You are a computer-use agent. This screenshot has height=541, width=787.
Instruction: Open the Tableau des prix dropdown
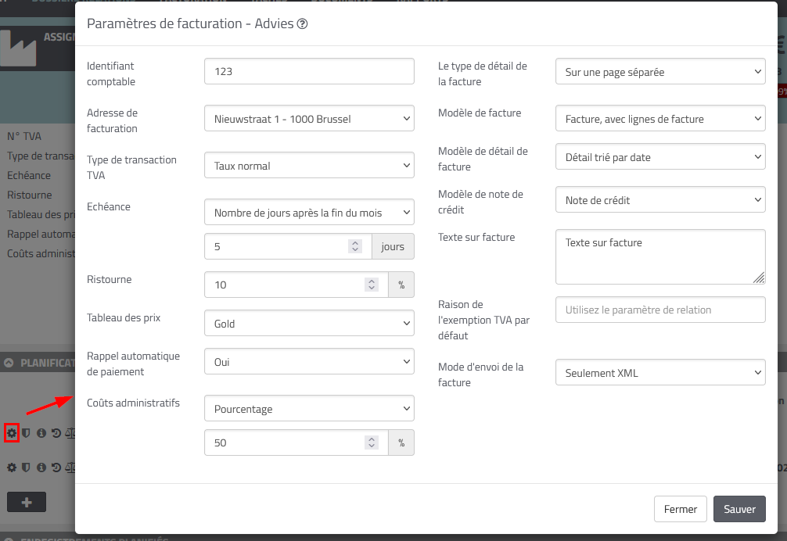[309, 323]
